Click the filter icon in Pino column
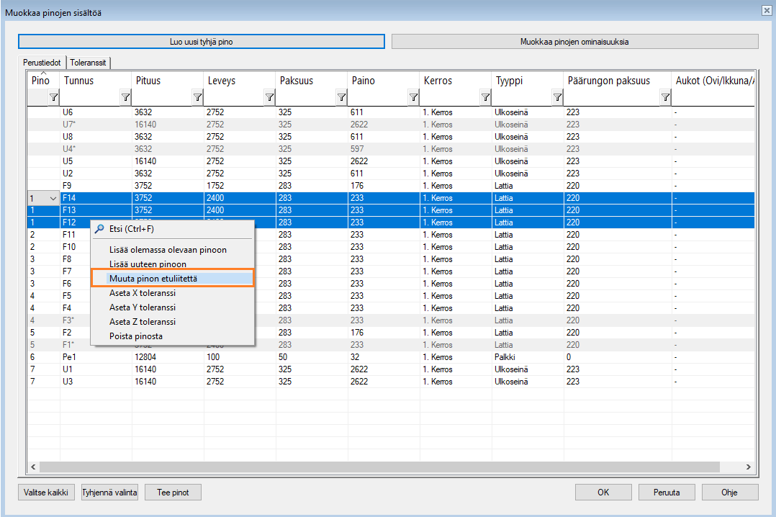This screenshot has width=776, height=517. [53, 97]
